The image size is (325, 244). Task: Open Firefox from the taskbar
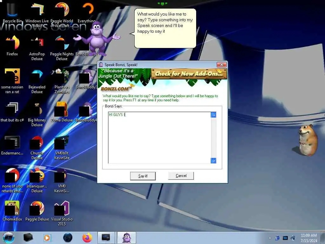pyautogui.click(x=87, y=238)
